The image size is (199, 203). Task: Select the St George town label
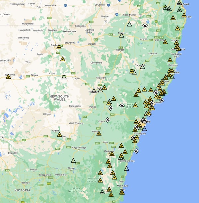click(x=100, y=5)
